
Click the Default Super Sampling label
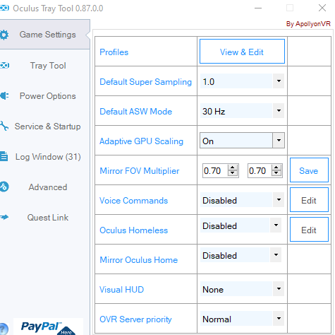146,82
